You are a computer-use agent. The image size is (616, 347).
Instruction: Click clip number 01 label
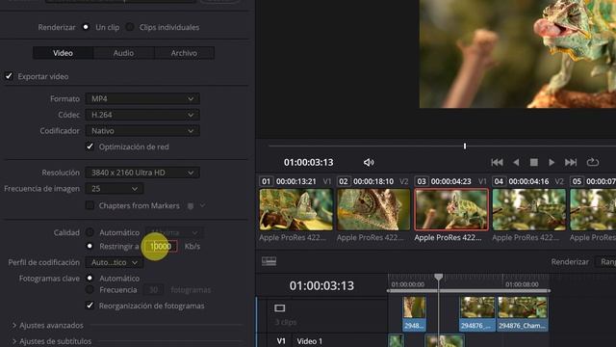tap(266, 181)
